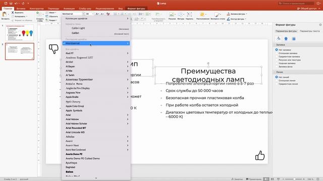Click the 'Преимущества светодиодных ламп' title box
This screenshot has height=181, width=323.
tap(208, 75)
